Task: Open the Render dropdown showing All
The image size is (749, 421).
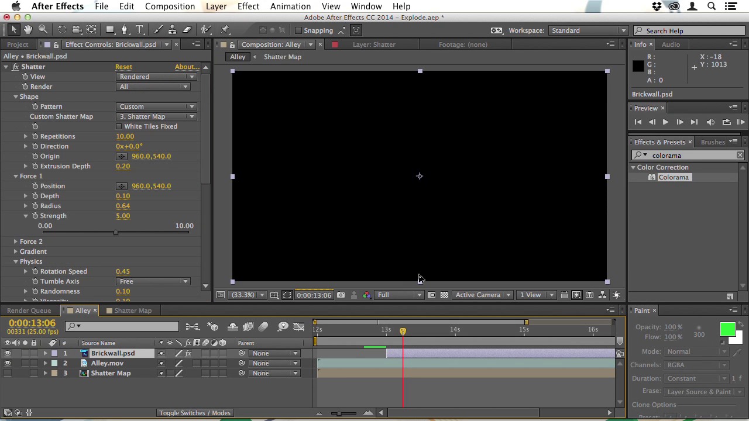Action: click(x=153, y=87)
